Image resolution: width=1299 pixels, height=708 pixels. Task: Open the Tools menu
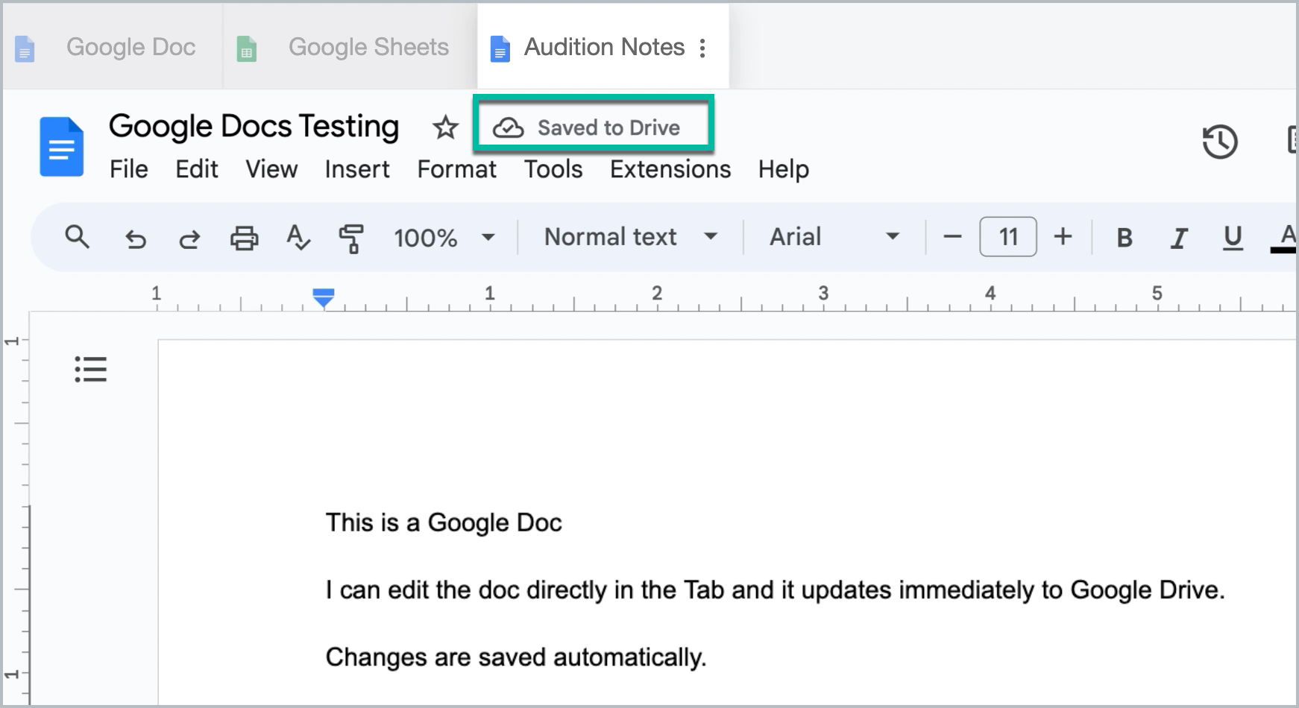click(x=553, y=169)
